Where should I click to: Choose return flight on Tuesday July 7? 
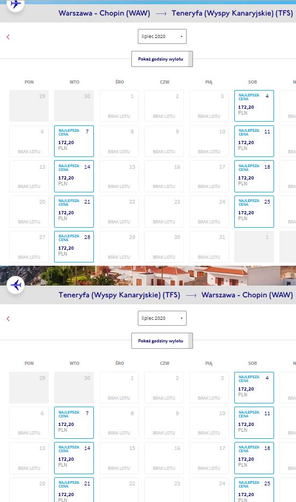[x=74, y=423]
